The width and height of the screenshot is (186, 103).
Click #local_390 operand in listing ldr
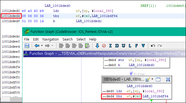(102, 11)
